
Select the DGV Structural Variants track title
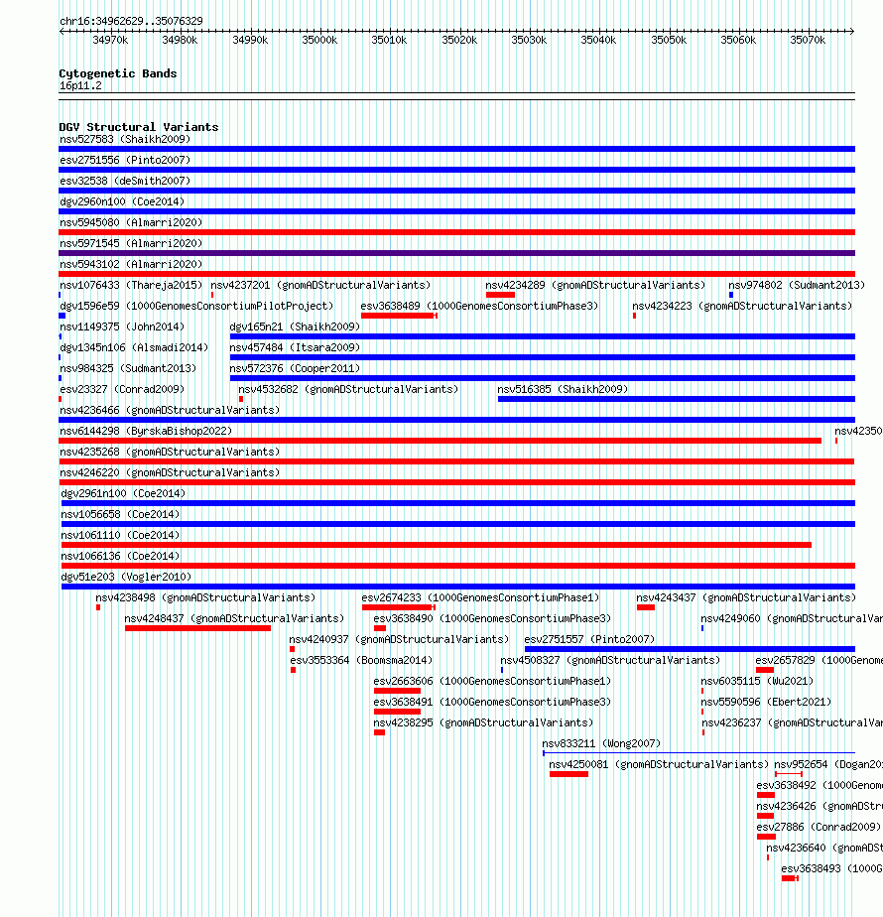click(x=139, y=127)
